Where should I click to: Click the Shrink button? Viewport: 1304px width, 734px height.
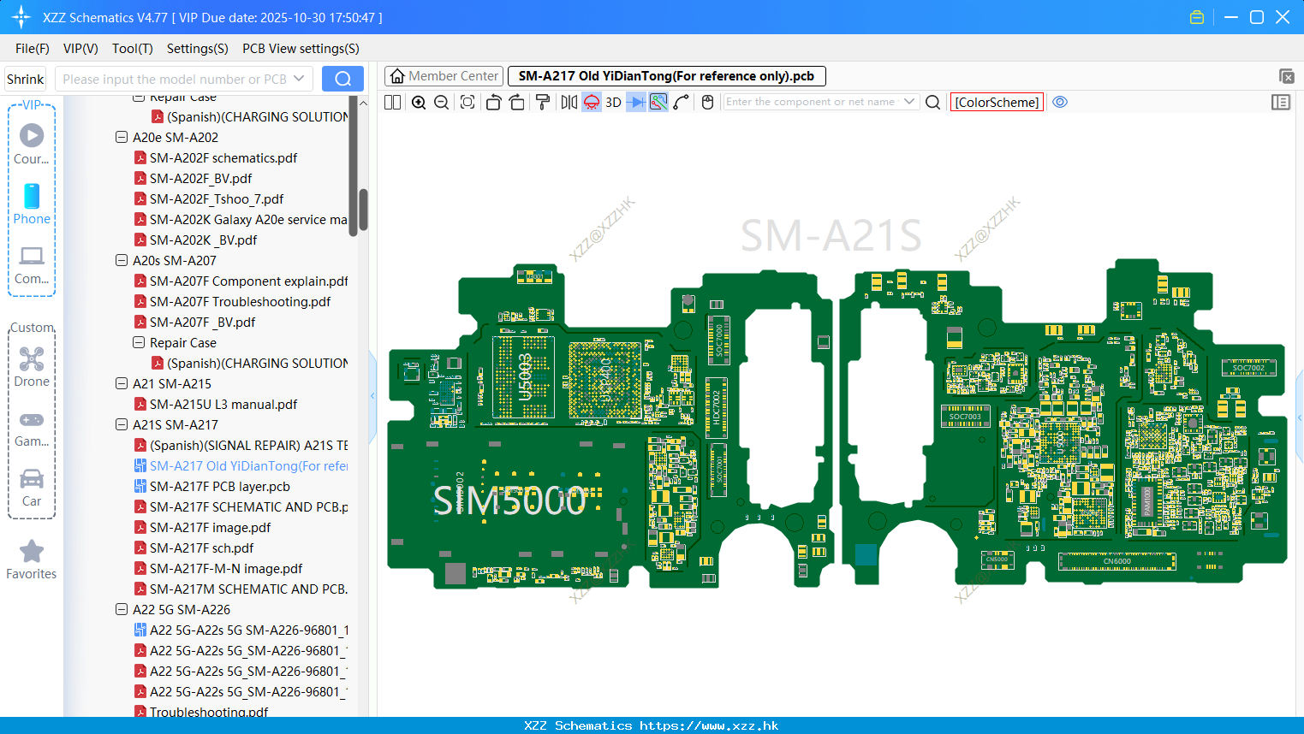pos(26,79)
